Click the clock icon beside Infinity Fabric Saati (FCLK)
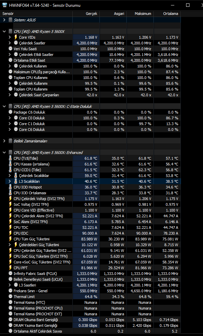Viewport: 203px width, 336px height. click(10, 273)
